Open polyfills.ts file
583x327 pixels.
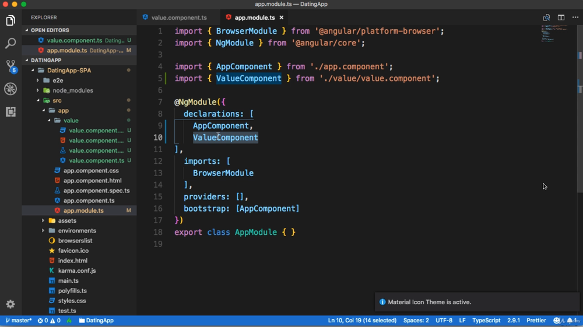(x=79, y=291)
